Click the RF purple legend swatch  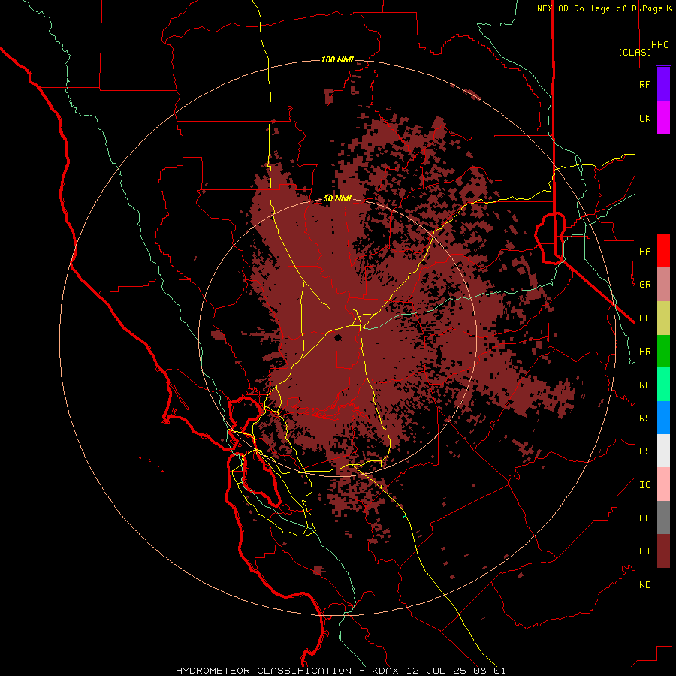[x=663, y=84]
